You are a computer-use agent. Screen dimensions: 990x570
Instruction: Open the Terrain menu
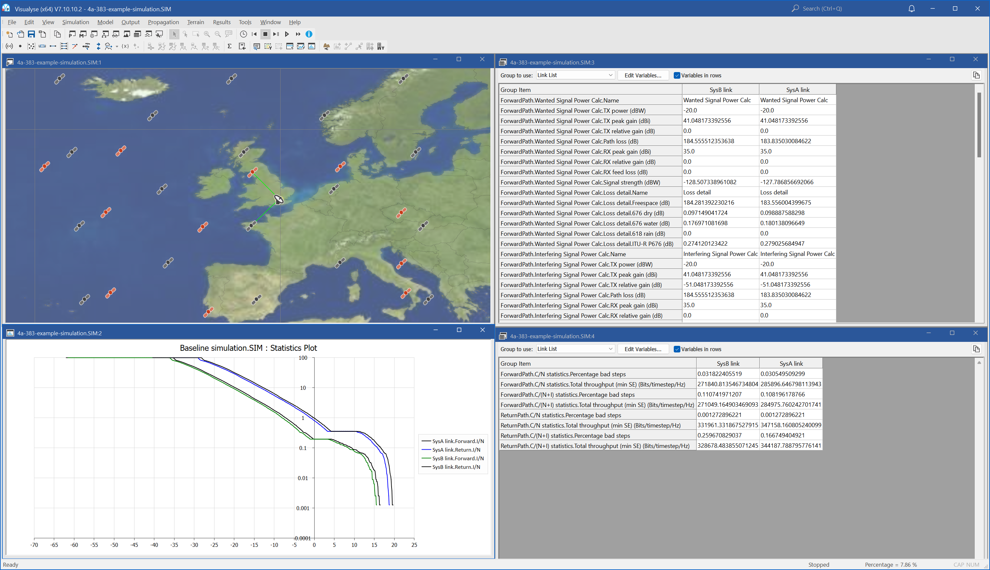click(x=195, y=22)
